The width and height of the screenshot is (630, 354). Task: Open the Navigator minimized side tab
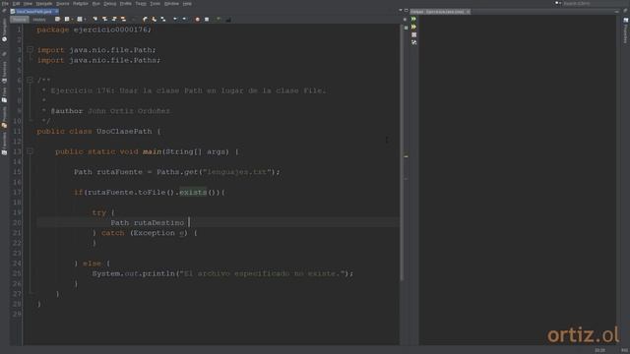point(4,30)
